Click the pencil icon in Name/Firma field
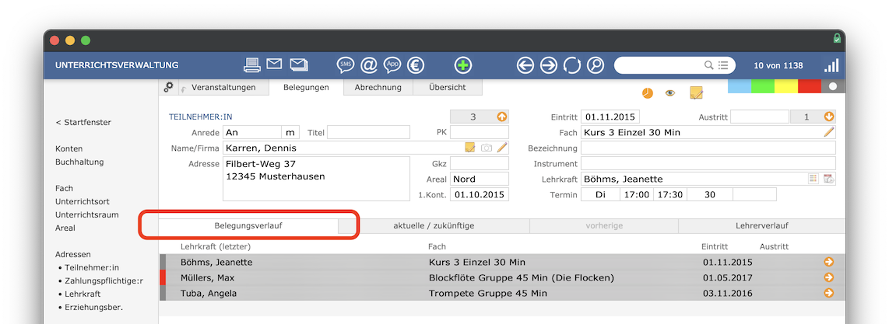Viewport: 889px width, 324px height. (x=502, y=148)
